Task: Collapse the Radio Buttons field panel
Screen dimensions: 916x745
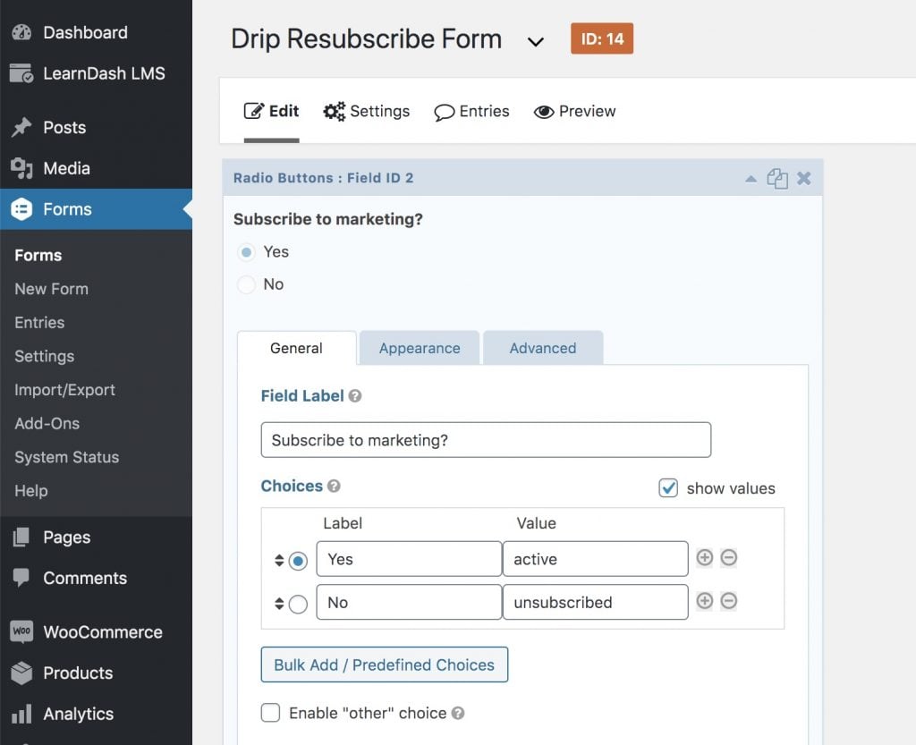Action: click(x=751, y=179)
